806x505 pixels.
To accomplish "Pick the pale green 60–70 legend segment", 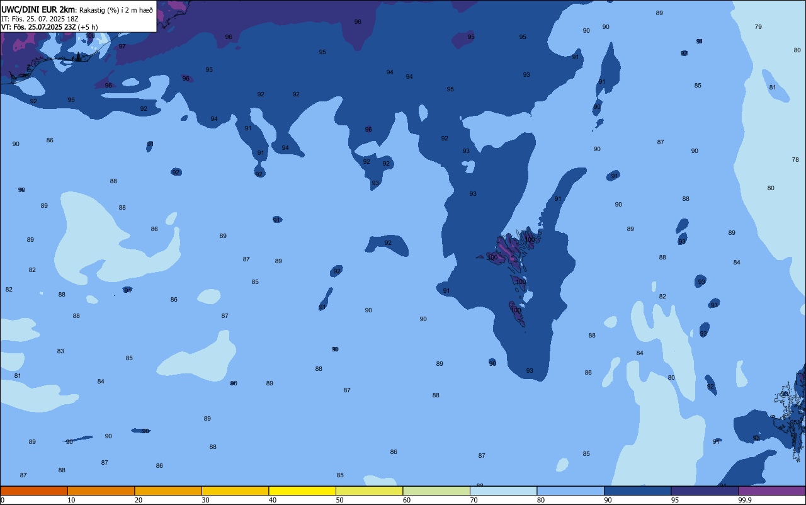I will coord(436,491).
